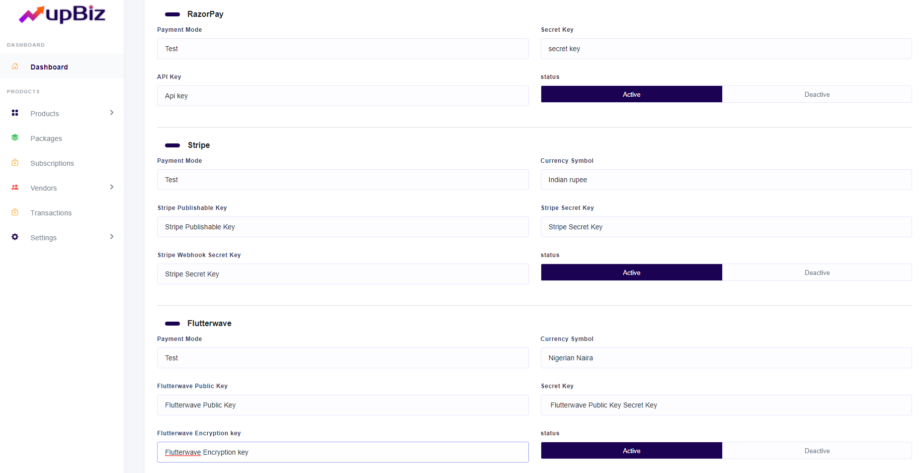Click the Dashboard home icon
The width and height of the screenshot is (923, 473).
click(15, 67)
